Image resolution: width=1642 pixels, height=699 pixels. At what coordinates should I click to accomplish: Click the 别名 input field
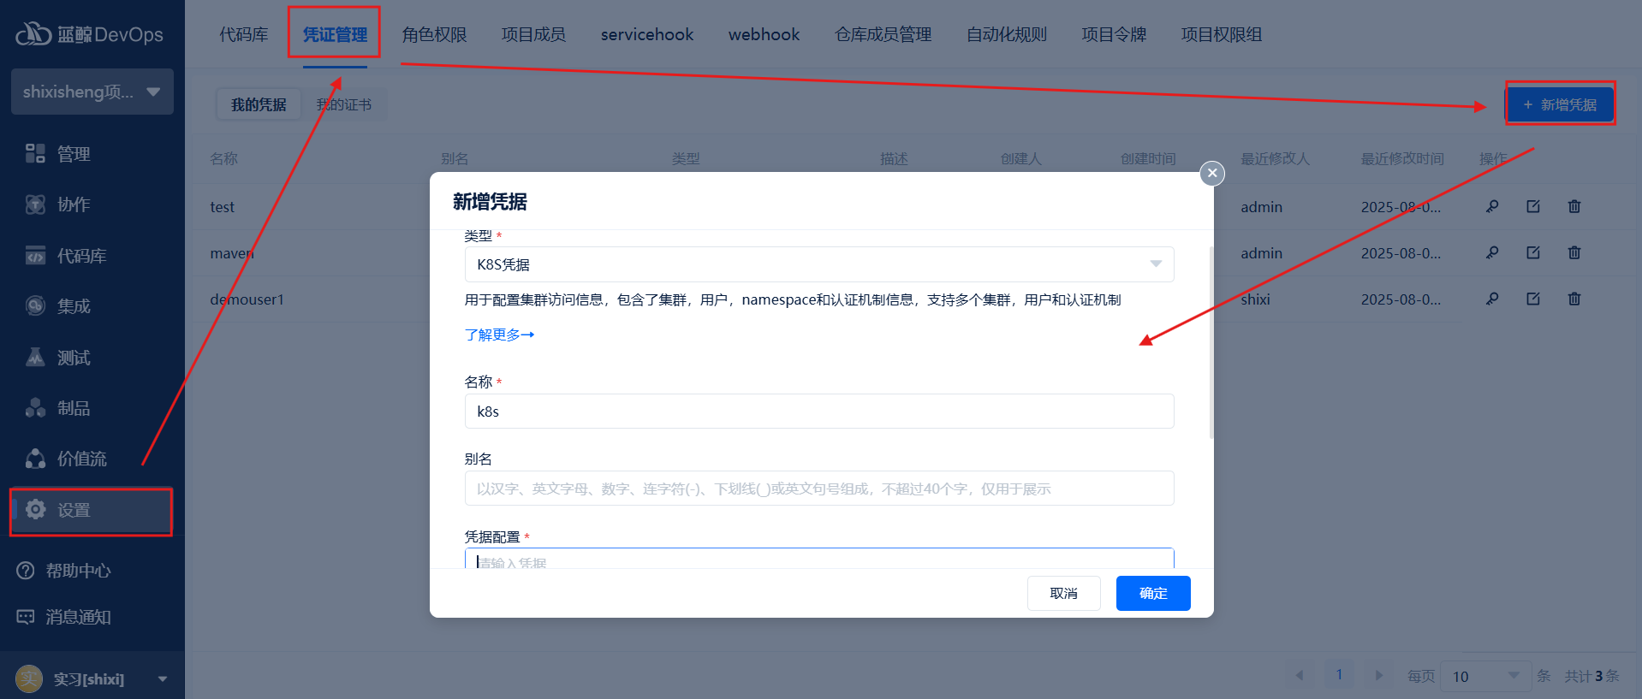(818, 489)
